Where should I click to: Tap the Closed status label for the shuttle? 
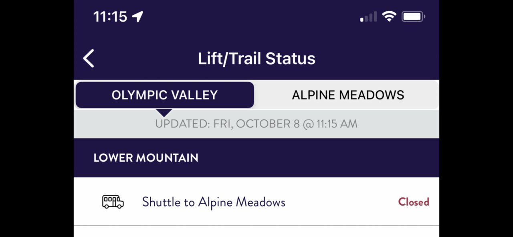[414, 202]
